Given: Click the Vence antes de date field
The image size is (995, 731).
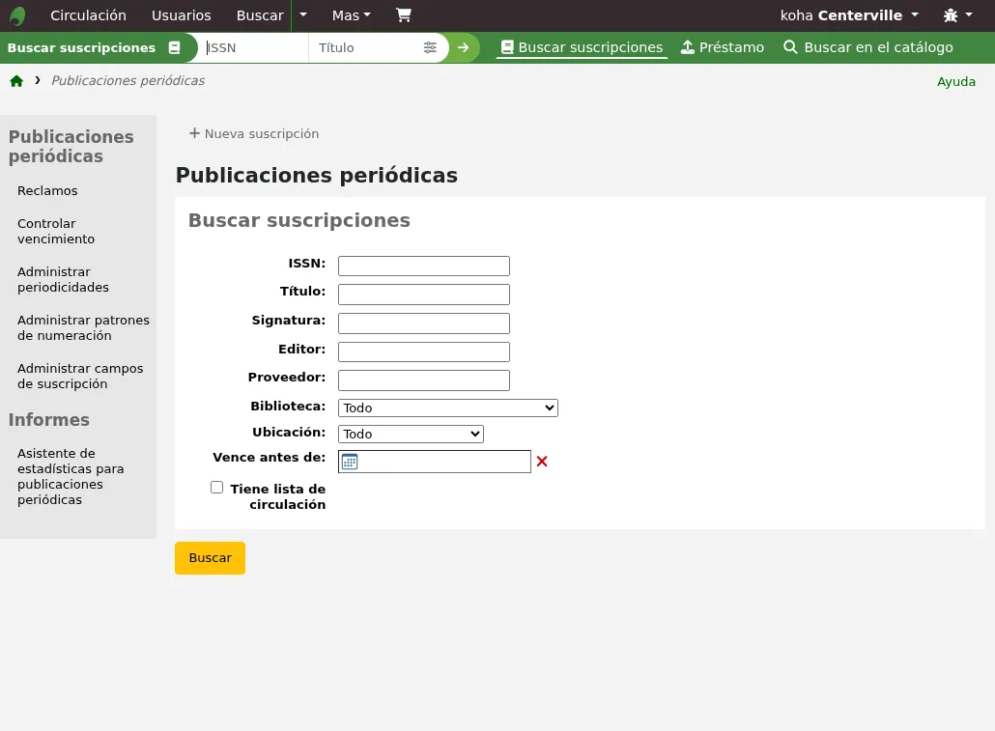Looking at the screenshot, I should pos(435,462).
